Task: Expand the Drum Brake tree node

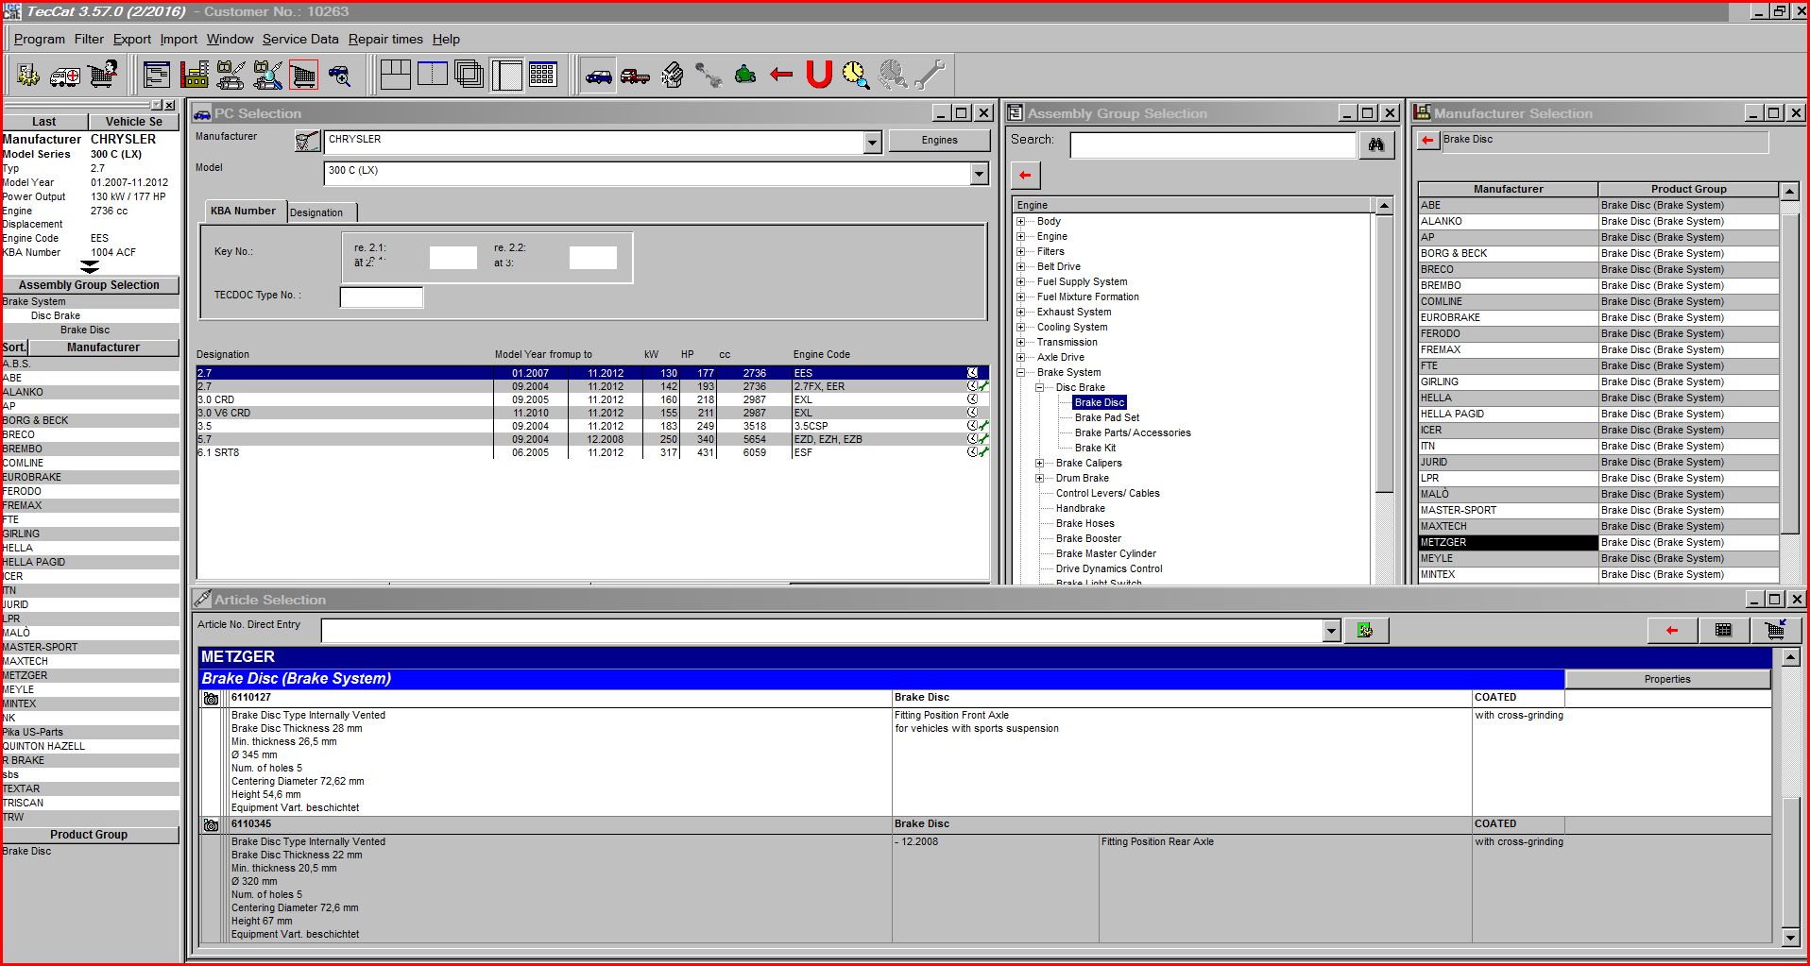Action: coord(1039,478)
